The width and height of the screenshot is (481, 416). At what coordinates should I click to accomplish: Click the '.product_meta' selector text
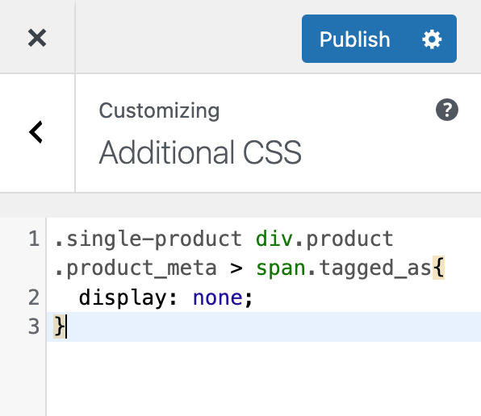pos(136,268)
